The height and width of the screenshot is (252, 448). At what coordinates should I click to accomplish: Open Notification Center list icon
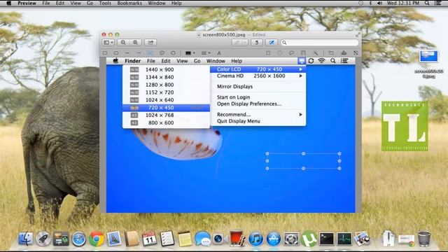point(437,3)
